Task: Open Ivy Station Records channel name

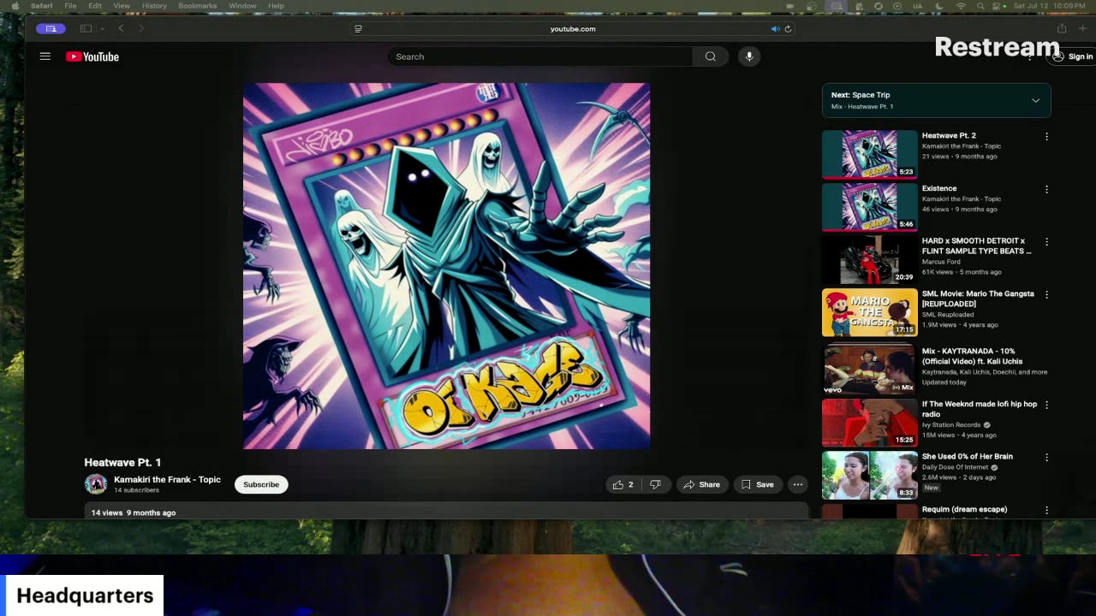Action: click(951, 424)
